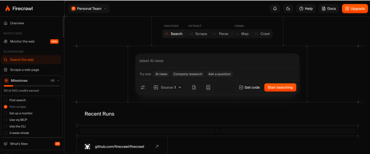370x154 pixels.
Task: Select the First search milestone circle
Action: (x=6, y=100)
